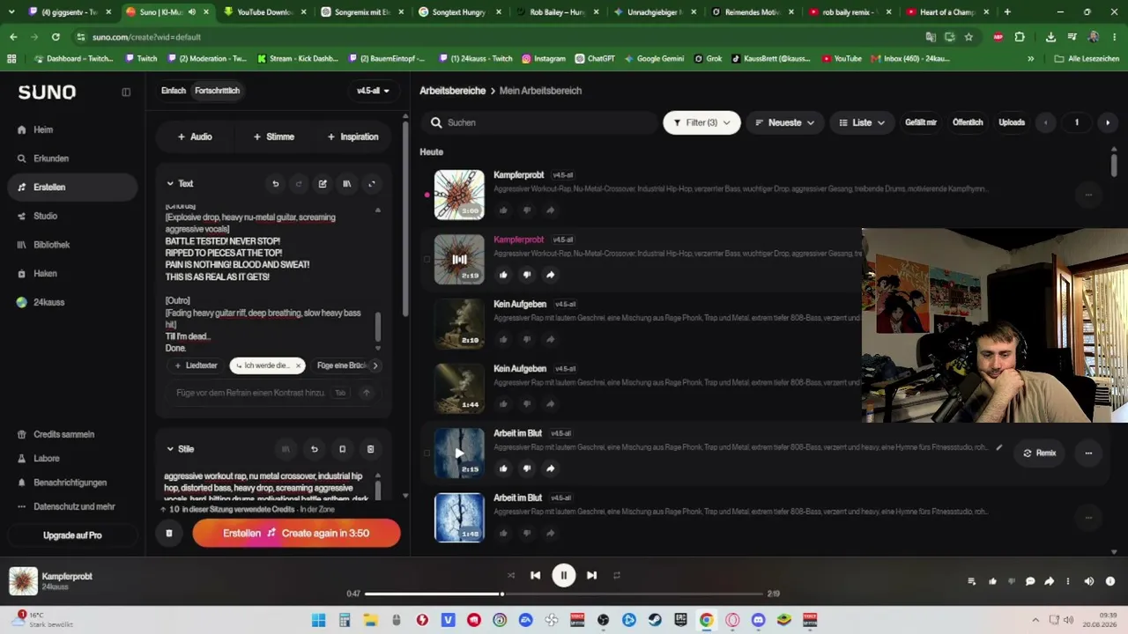This screenshot has height=634, width=1128.
Task: Add a Stimme to the song
Action: pos(274,136)
